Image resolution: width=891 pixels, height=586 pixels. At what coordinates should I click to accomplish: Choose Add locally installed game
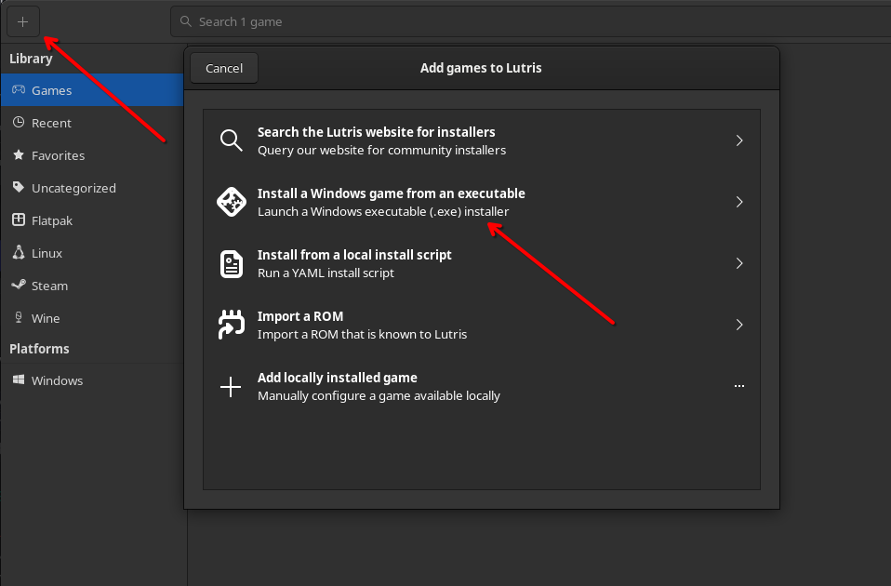(x=482, y=386)
